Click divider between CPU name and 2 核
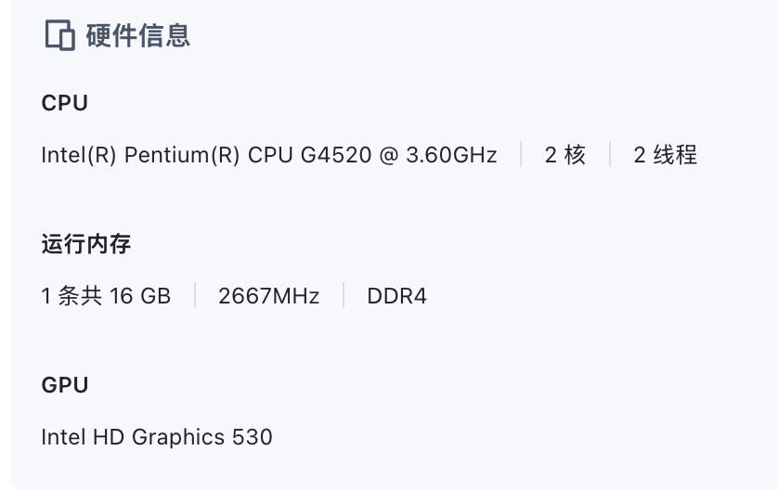This screenshot has height=490, width=778. 521,154
